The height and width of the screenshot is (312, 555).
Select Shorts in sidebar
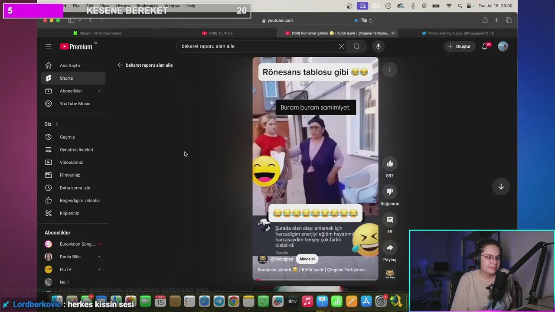[x=73, y=78]
